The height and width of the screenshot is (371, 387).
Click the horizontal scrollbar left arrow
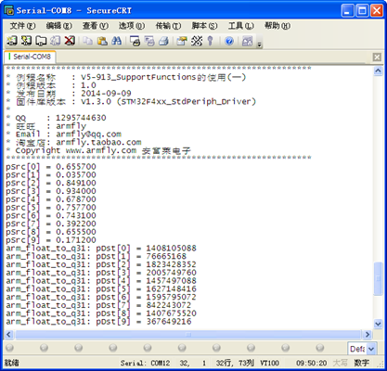pos(8,335)
